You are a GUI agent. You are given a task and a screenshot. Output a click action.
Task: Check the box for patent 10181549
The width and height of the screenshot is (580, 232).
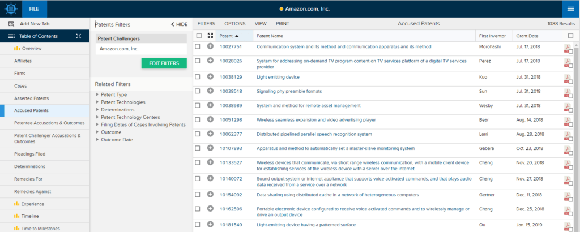click(x=198, y=224)
